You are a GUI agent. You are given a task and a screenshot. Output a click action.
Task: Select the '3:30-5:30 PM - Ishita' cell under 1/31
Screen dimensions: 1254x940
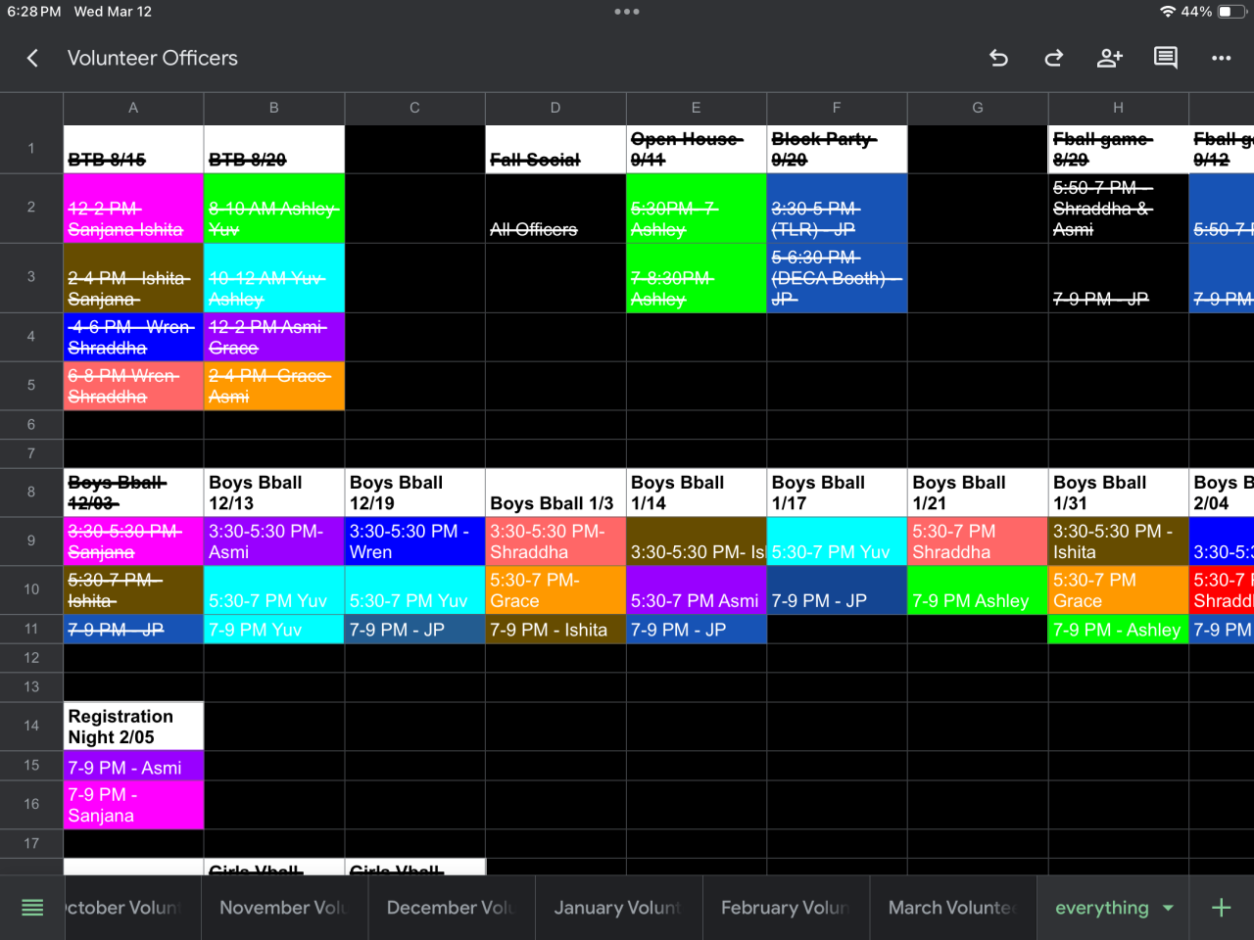point(1118,541)
